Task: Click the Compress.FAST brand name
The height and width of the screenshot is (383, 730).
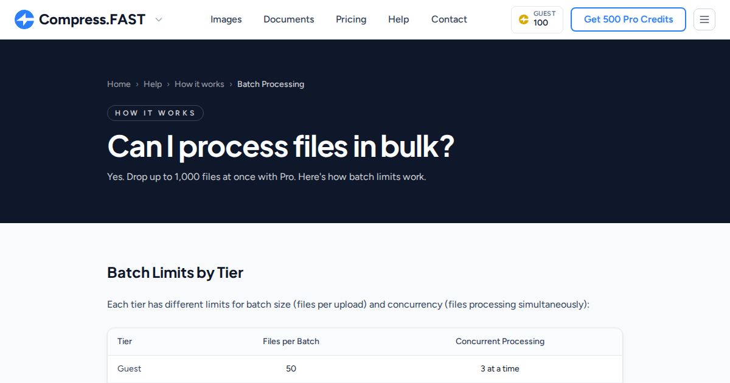Action: coord(92,19)
